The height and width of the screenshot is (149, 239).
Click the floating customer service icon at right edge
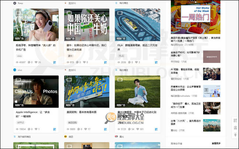tap(235, 127)
